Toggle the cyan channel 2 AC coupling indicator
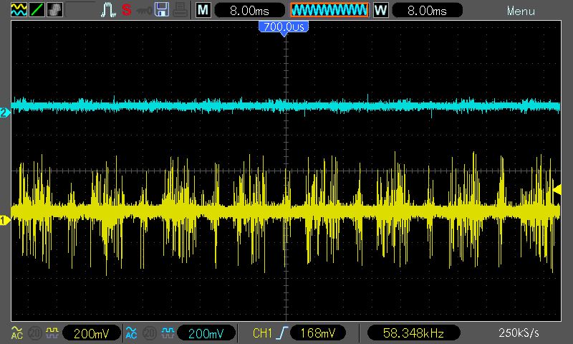 click(x=131, y=333)
